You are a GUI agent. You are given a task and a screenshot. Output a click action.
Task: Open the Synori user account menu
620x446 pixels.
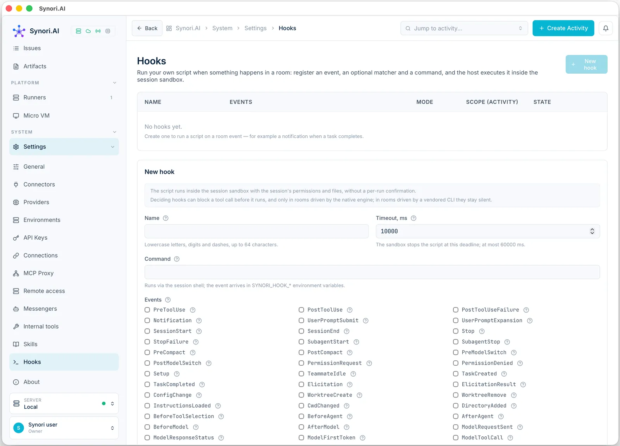[64, 428]
